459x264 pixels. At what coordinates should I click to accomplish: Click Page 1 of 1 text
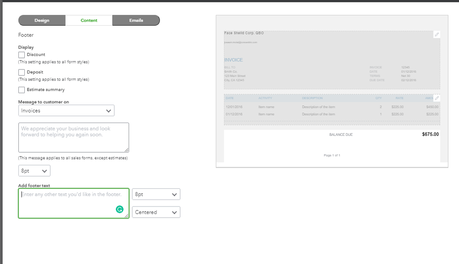(332, 155)
